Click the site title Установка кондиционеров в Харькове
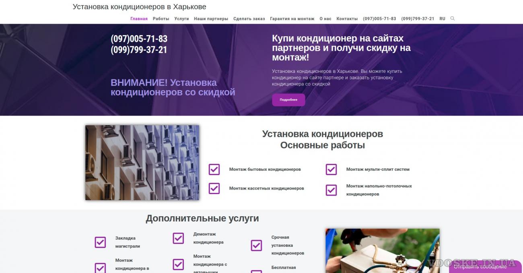Screen dimensions: 523x273 click(139, 7)
